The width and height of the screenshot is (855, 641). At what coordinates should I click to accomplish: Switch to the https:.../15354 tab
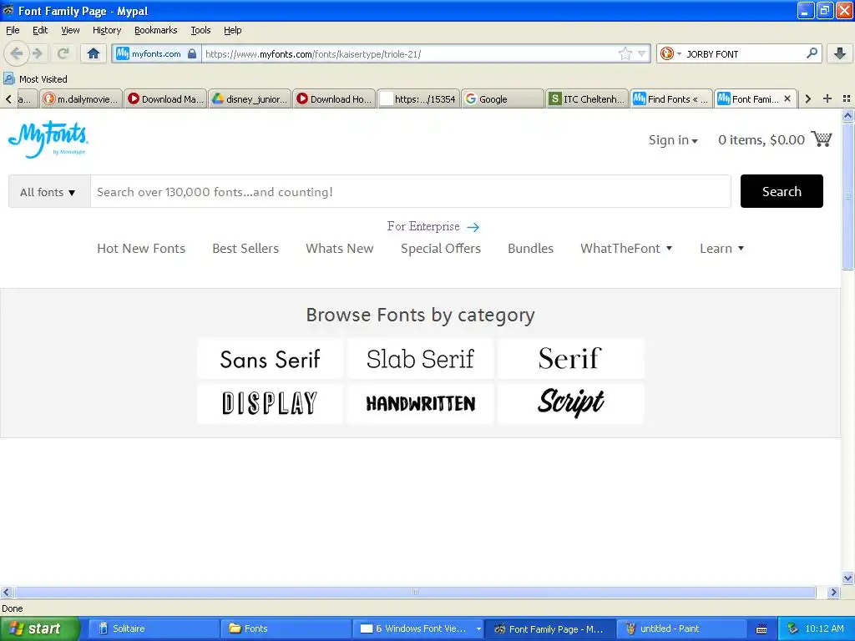pos(418,98)
